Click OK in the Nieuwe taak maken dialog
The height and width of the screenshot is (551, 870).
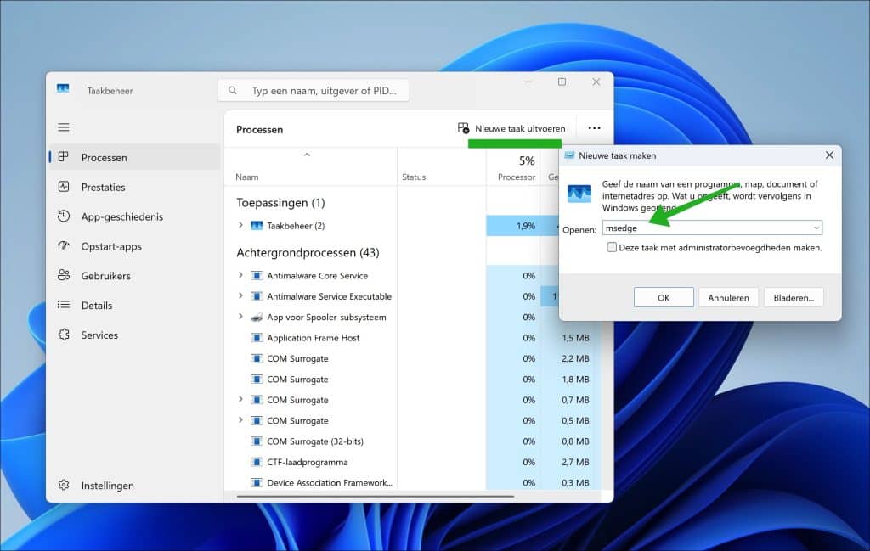coord(664,298)
